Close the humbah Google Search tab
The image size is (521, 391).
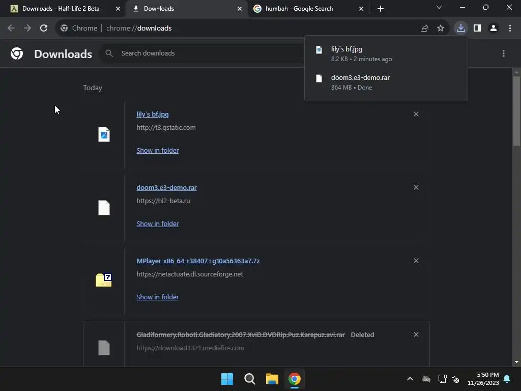pos(361,9)
